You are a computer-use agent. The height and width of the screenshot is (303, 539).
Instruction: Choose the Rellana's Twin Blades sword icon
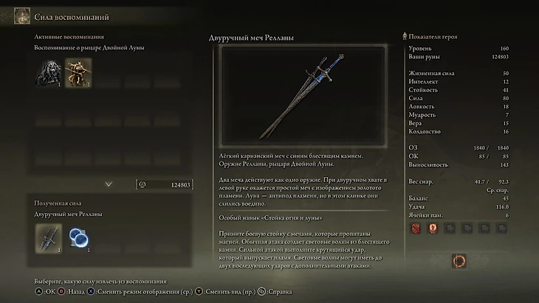(49, 238)
